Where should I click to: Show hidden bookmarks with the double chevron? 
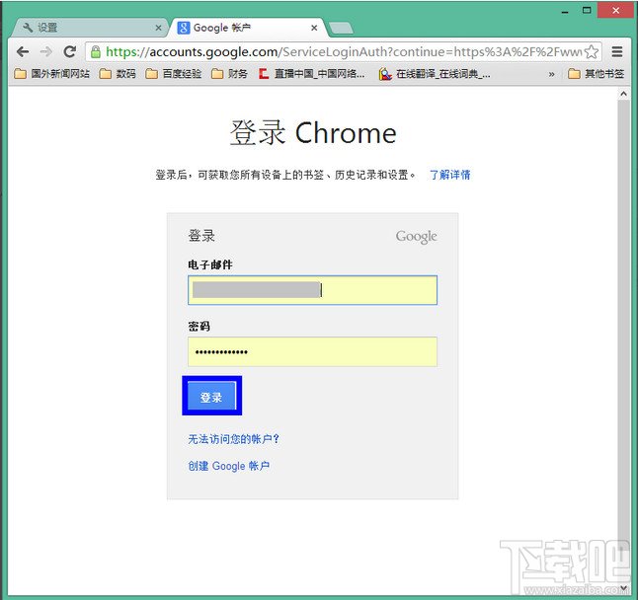(551, 74)
